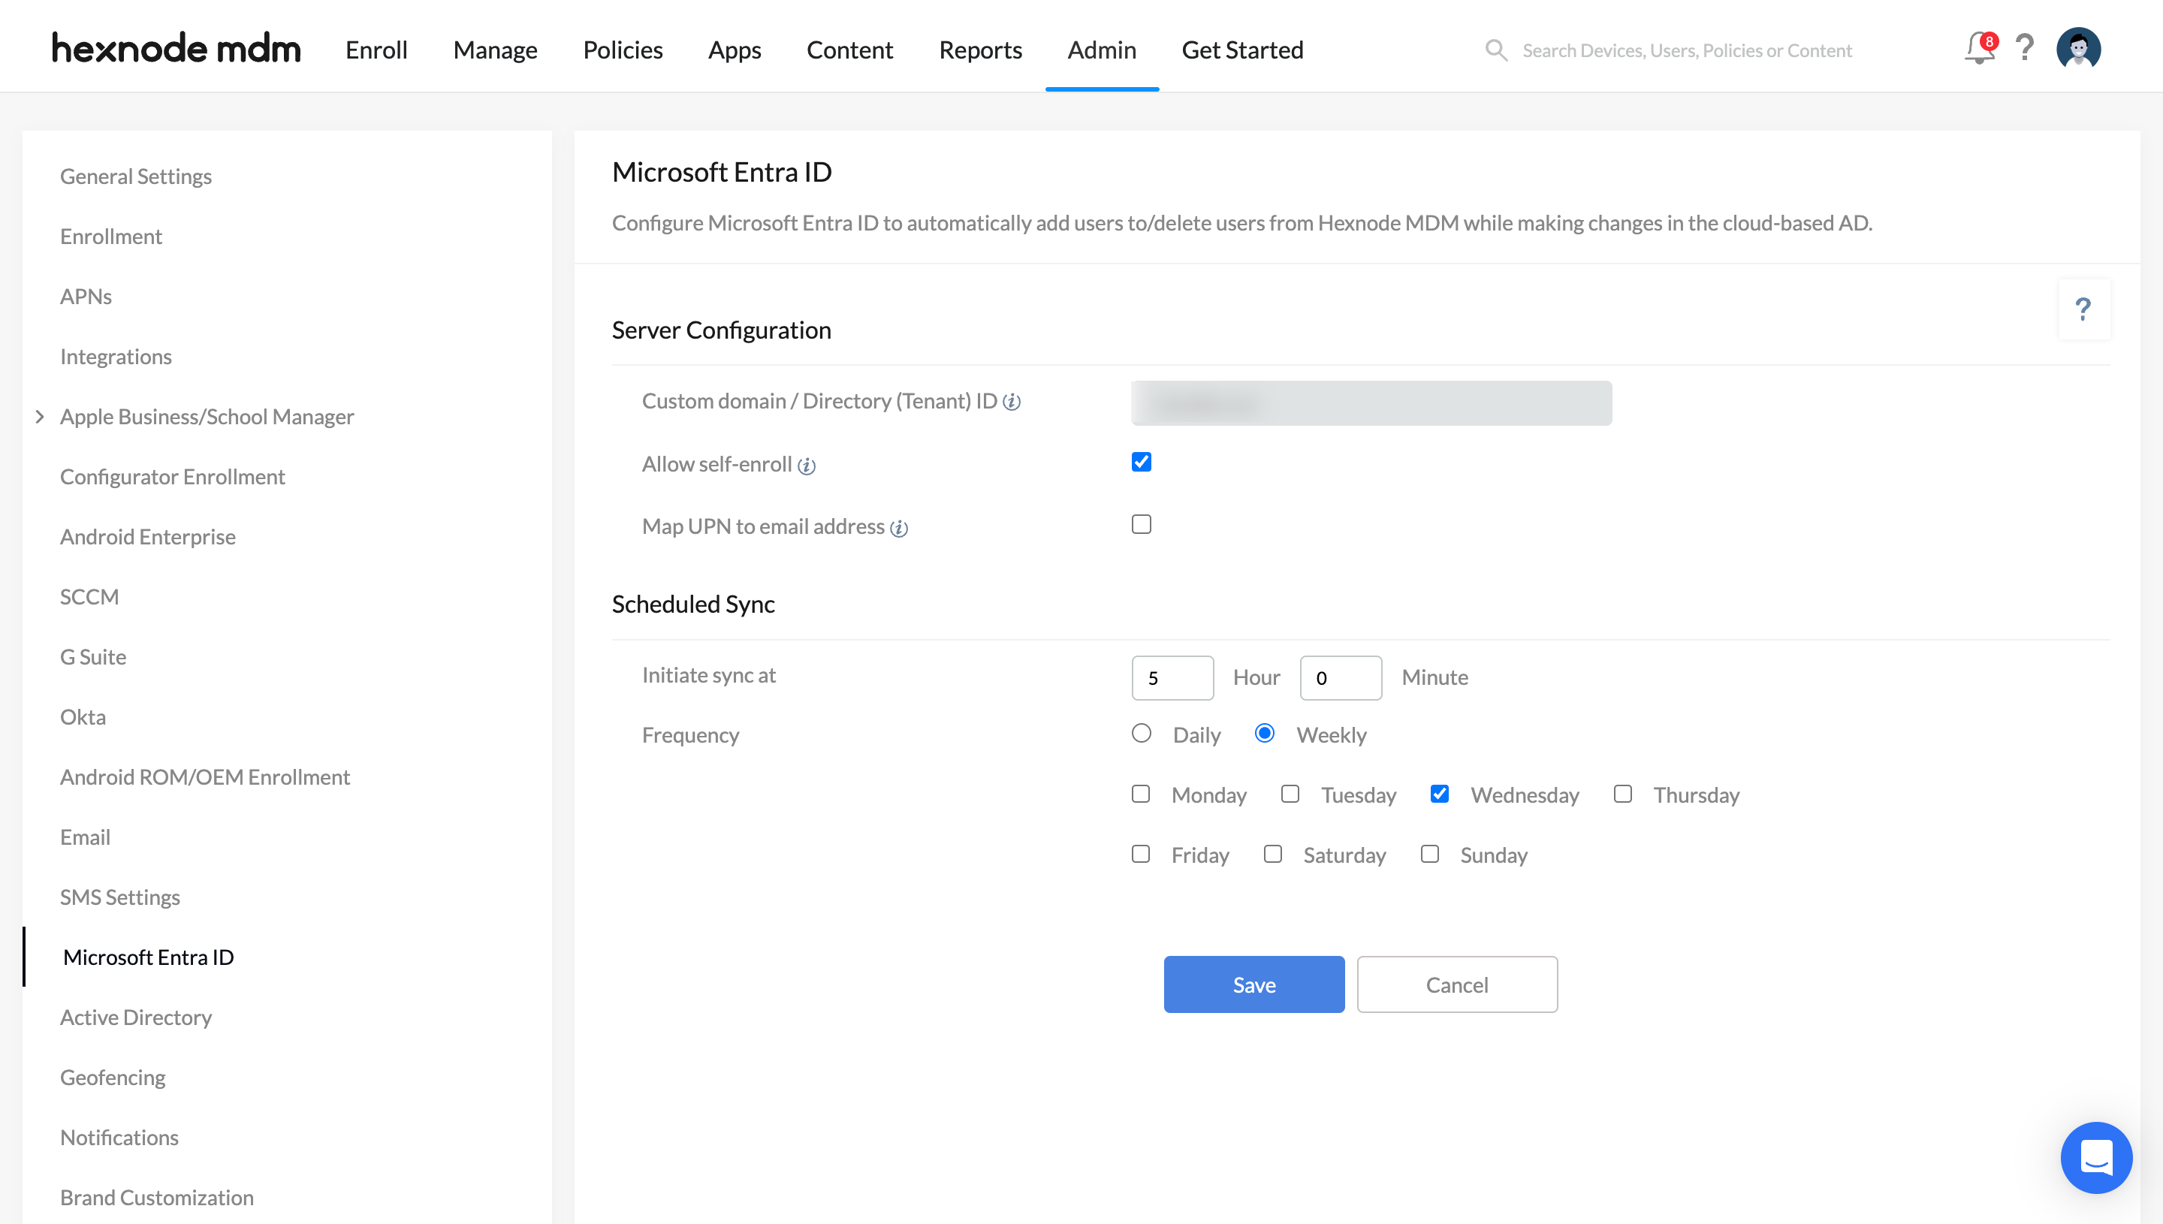Open the Enroll tab
The height and width of the screenshot is (1224, 2163).
(x=376, y=50)
